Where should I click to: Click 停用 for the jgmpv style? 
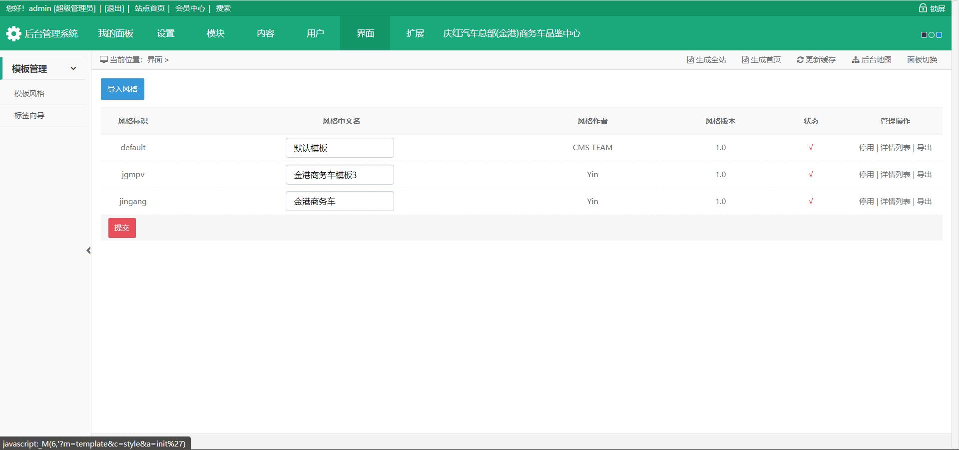866,175
